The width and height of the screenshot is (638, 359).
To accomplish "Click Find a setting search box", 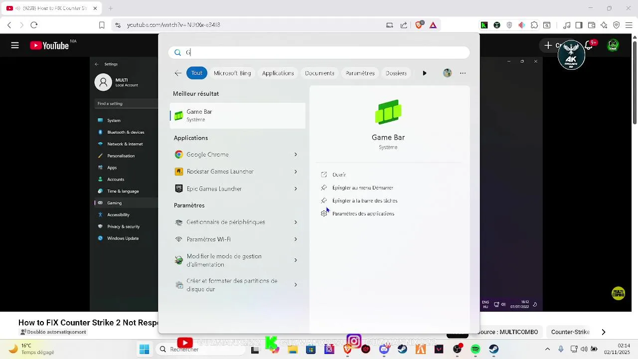I will [127, 103].
